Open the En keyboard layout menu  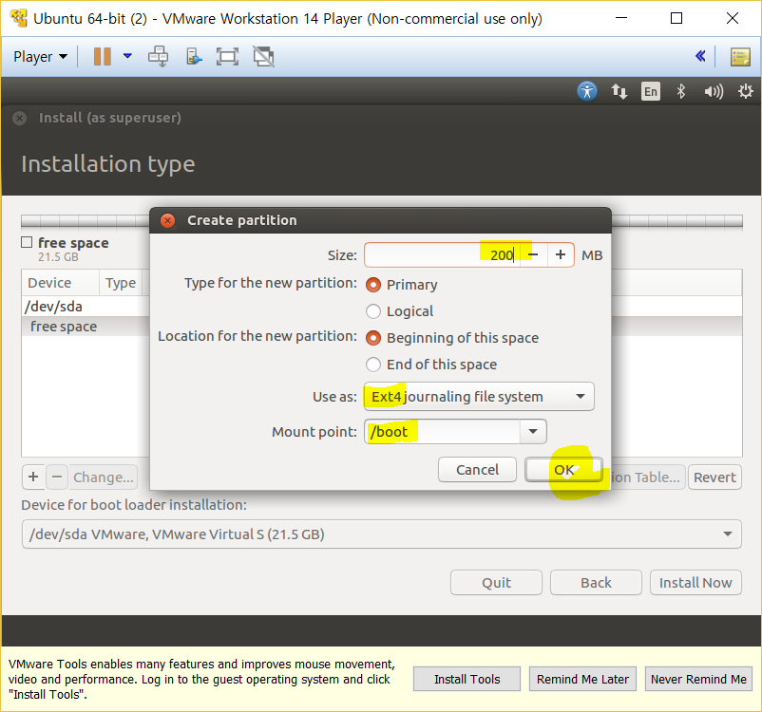click(650, 91)
